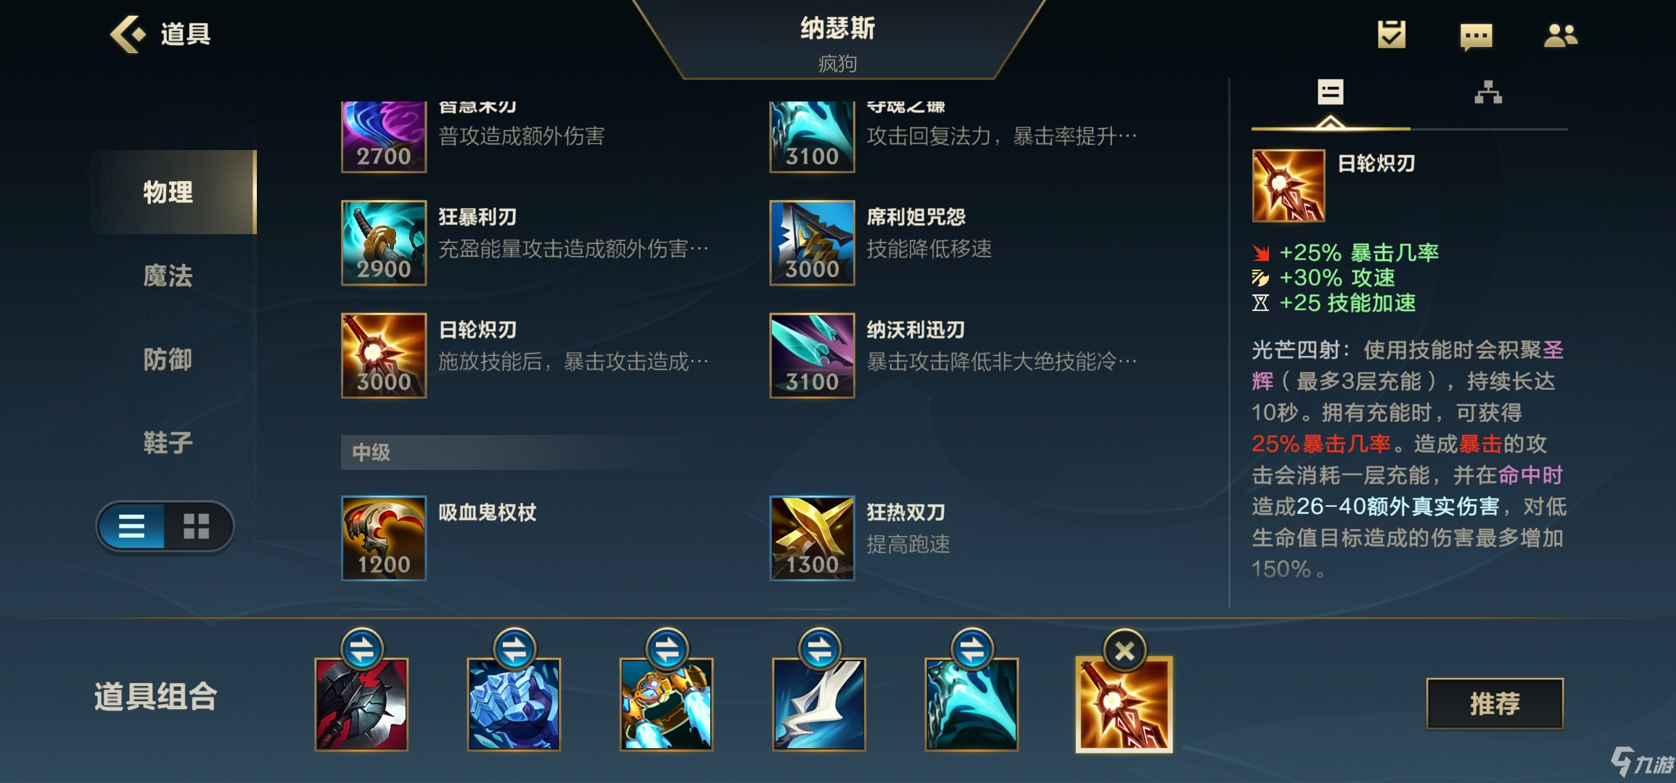1676x783 pixels.
Task: Select the 狂暴利刃 item icon
Action: (384, 243)
